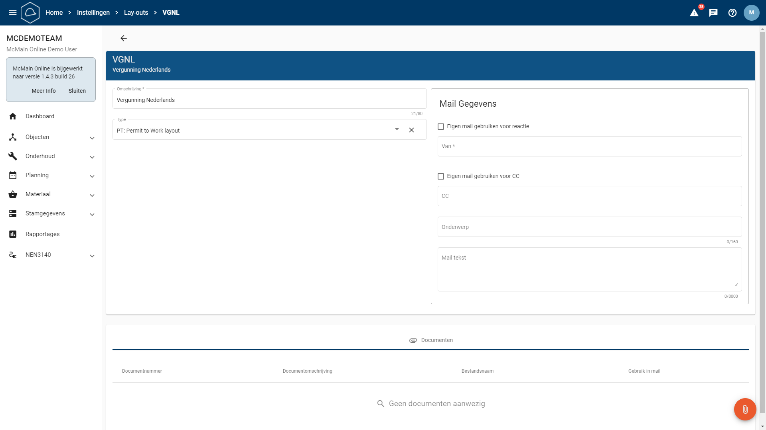766x430 pixels.
Task: Clear the Type field with X icon
Action: (x=411, y=130)
